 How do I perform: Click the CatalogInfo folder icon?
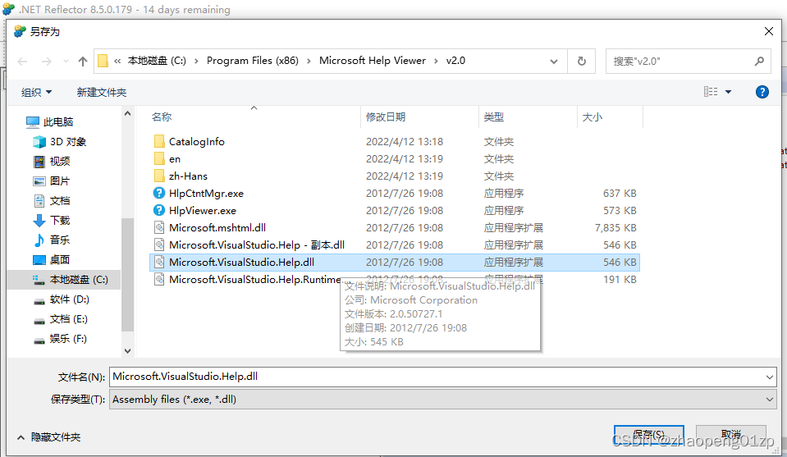tap(159, 141)
